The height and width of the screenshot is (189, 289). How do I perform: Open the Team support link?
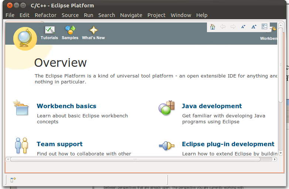point(59,144)
